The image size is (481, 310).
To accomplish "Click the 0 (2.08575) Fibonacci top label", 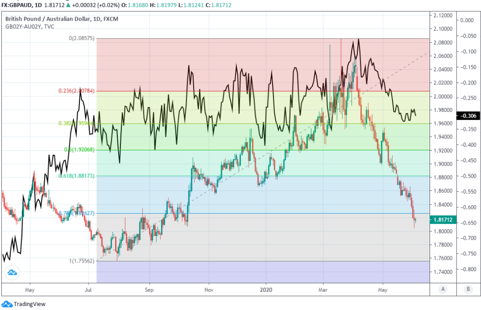I will 82,39.
